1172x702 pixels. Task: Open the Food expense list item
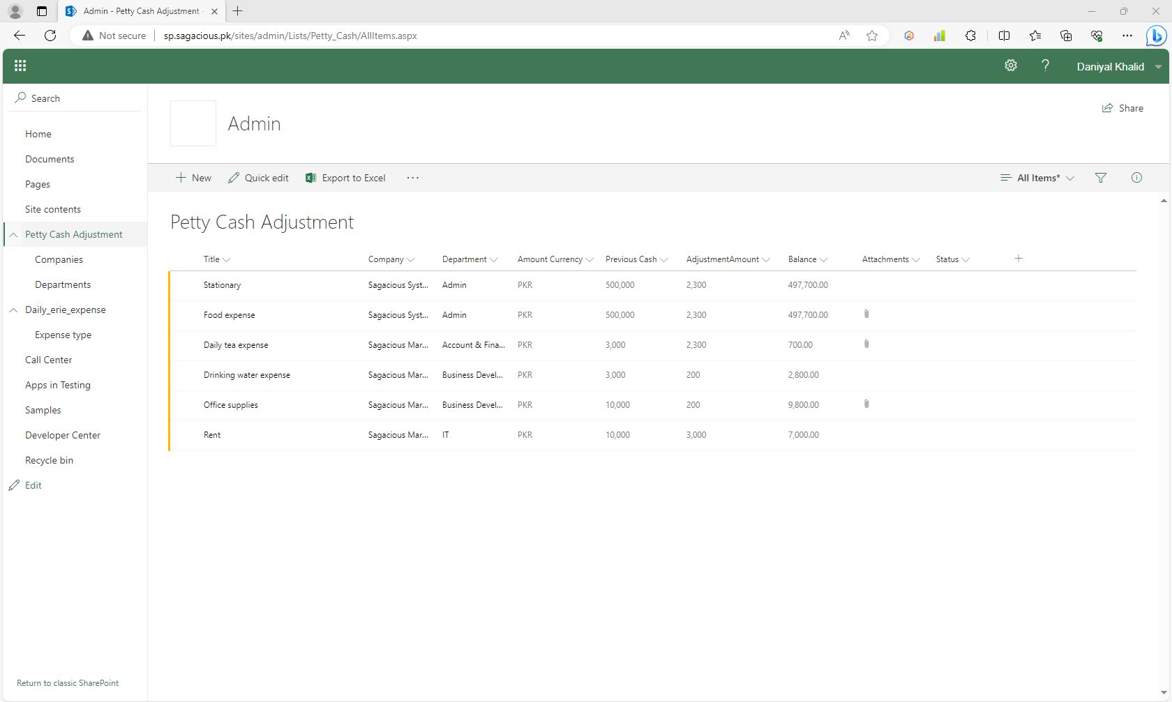pyautogui.click(x=229, y=315)
